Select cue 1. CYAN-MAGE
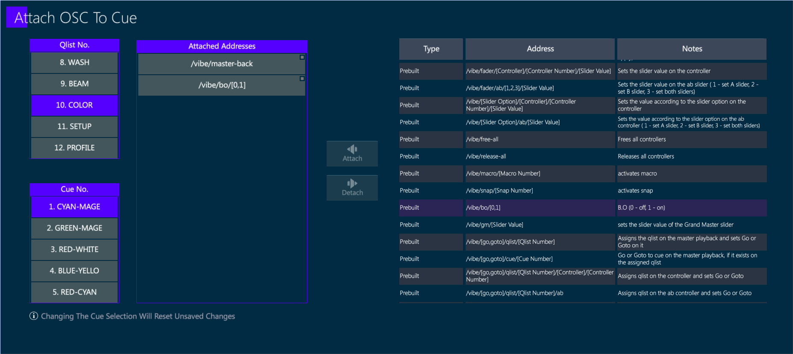The height and width of the screenshot is (354, 793). 74,207
